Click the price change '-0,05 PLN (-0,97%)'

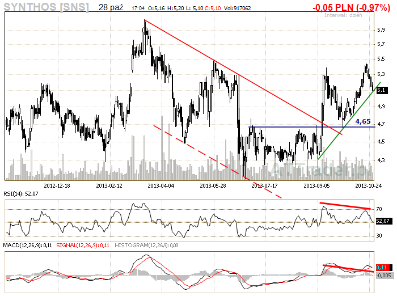[351, 7]
